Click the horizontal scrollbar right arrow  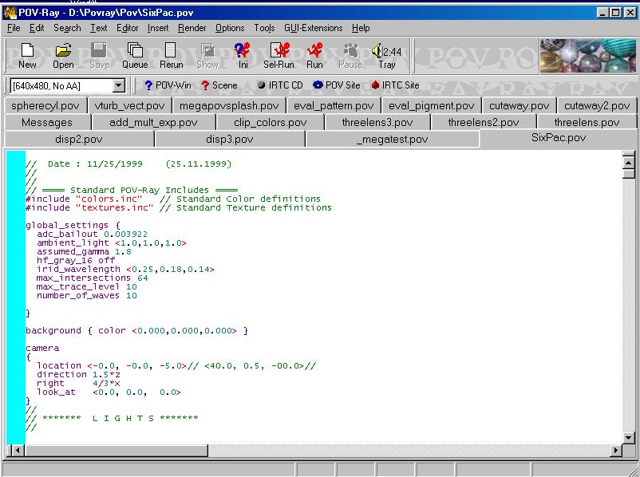click(615, 451)
